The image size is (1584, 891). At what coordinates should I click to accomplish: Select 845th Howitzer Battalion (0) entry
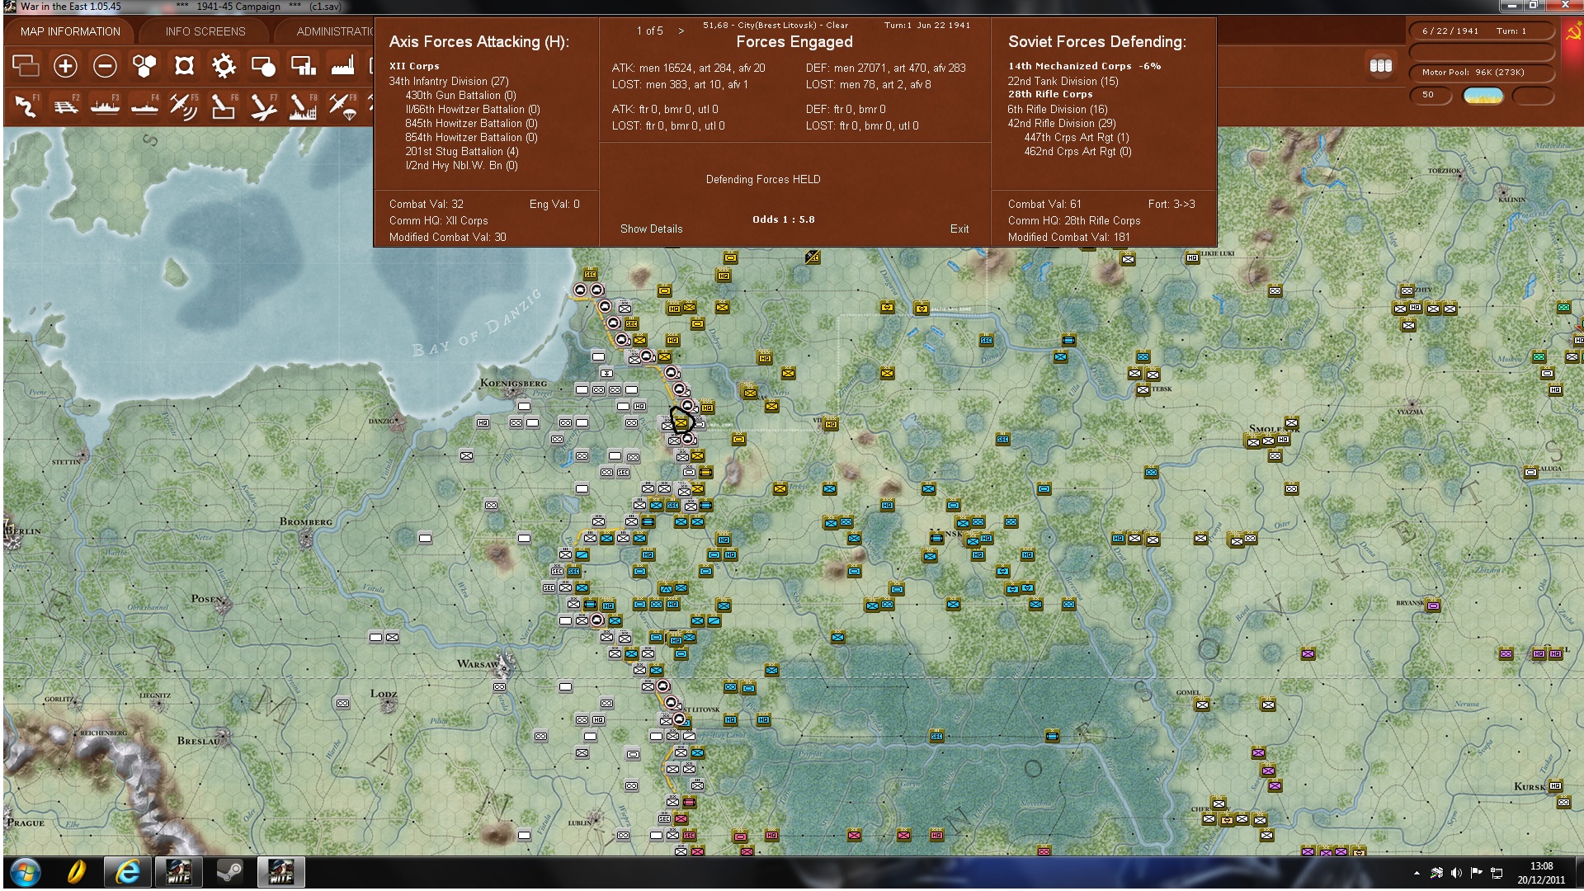pos(471,123)
